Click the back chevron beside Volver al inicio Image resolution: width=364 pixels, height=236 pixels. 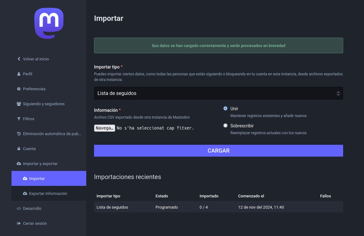19,59
